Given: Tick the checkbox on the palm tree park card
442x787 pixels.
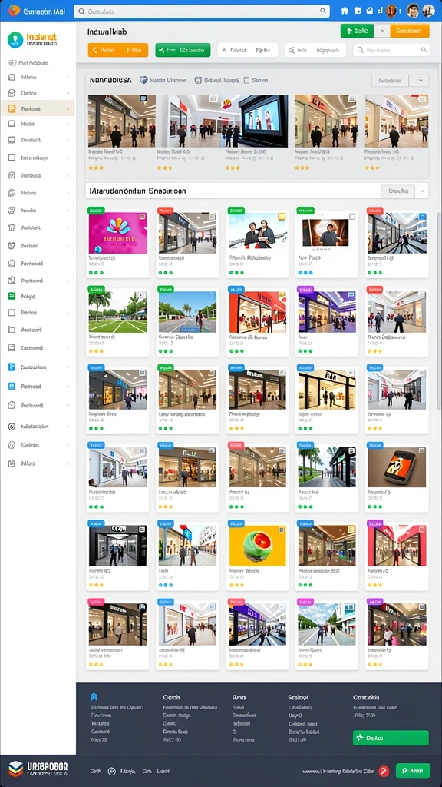Looking at the screenshot, I should [x=142, y=295].
